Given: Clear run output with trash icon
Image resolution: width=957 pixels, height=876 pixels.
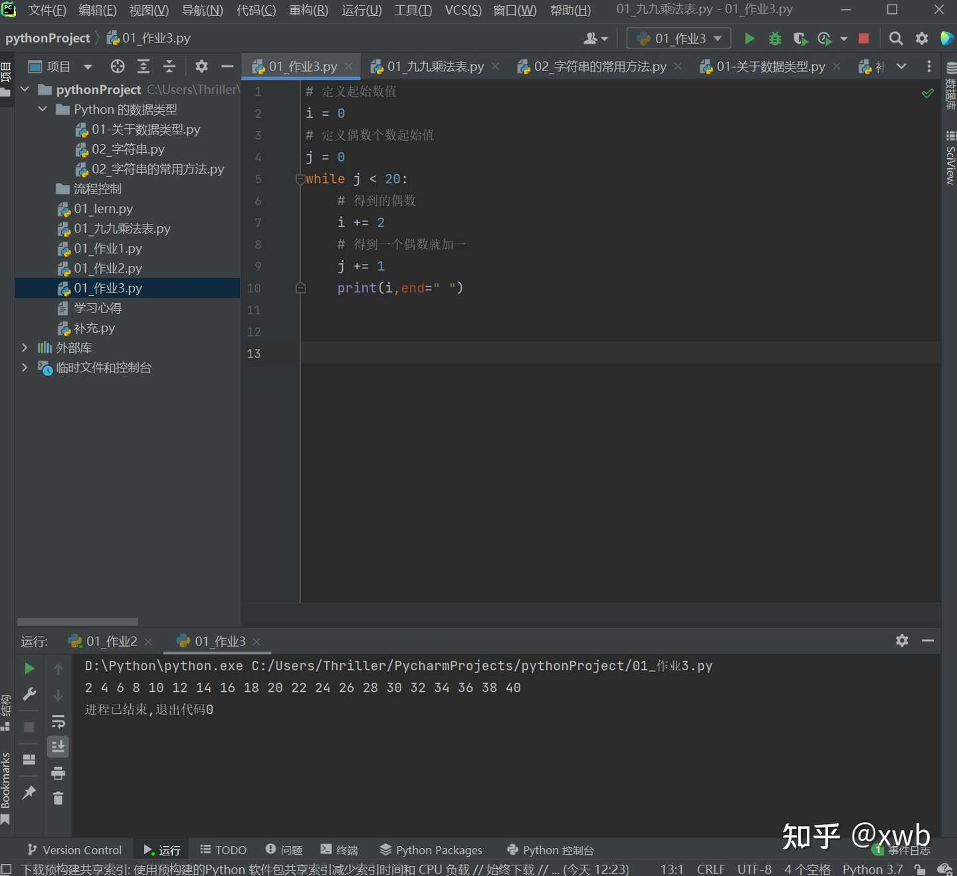Looking at the screenshot, I should coord(58,798).
